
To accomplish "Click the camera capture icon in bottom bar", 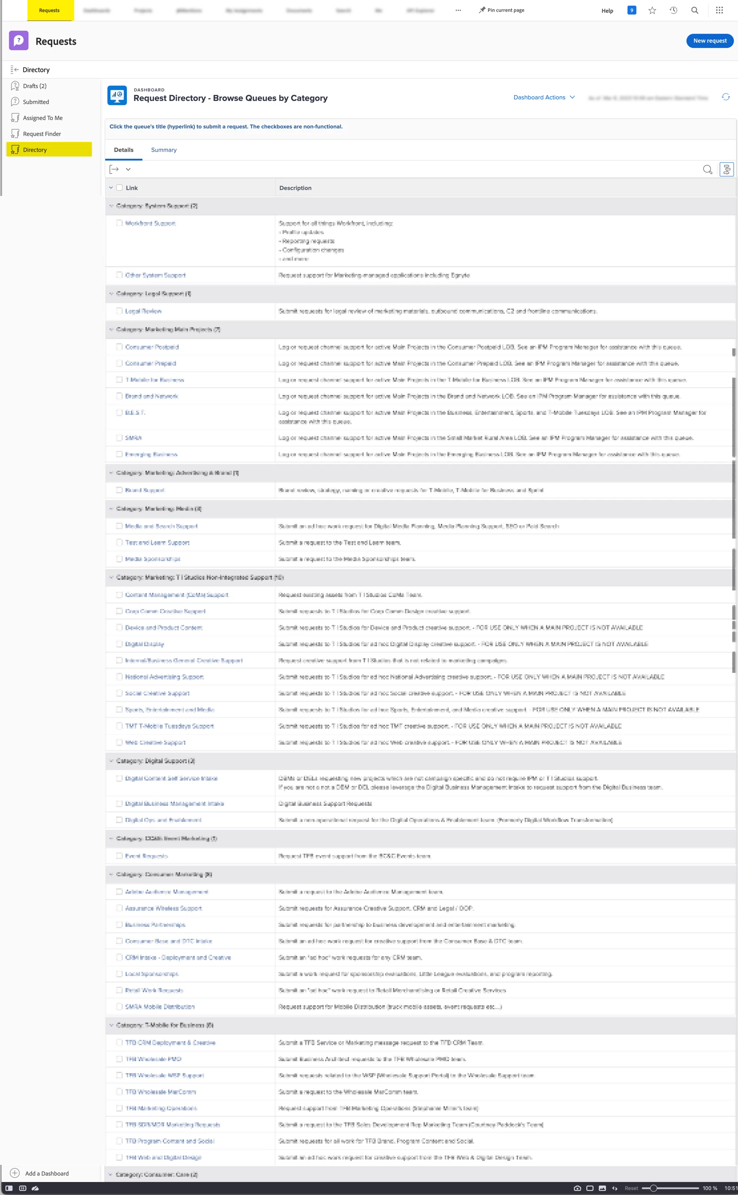I will [577, 1188].
